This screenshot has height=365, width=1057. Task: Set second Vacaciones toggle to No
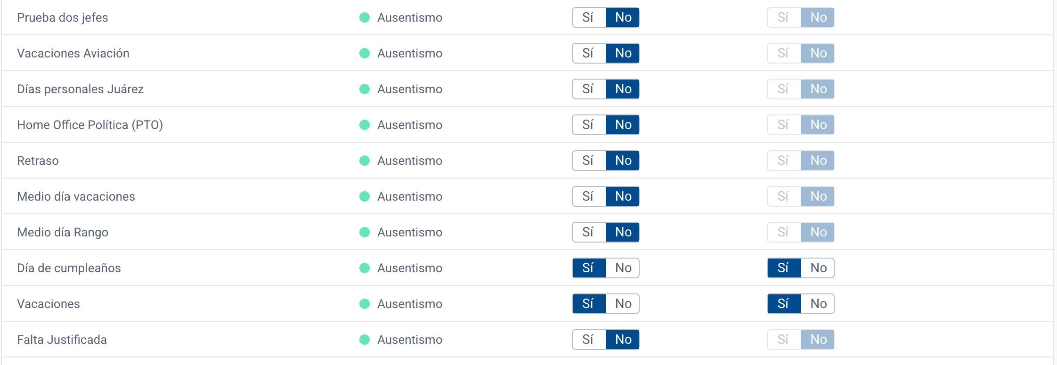point(818,304)
